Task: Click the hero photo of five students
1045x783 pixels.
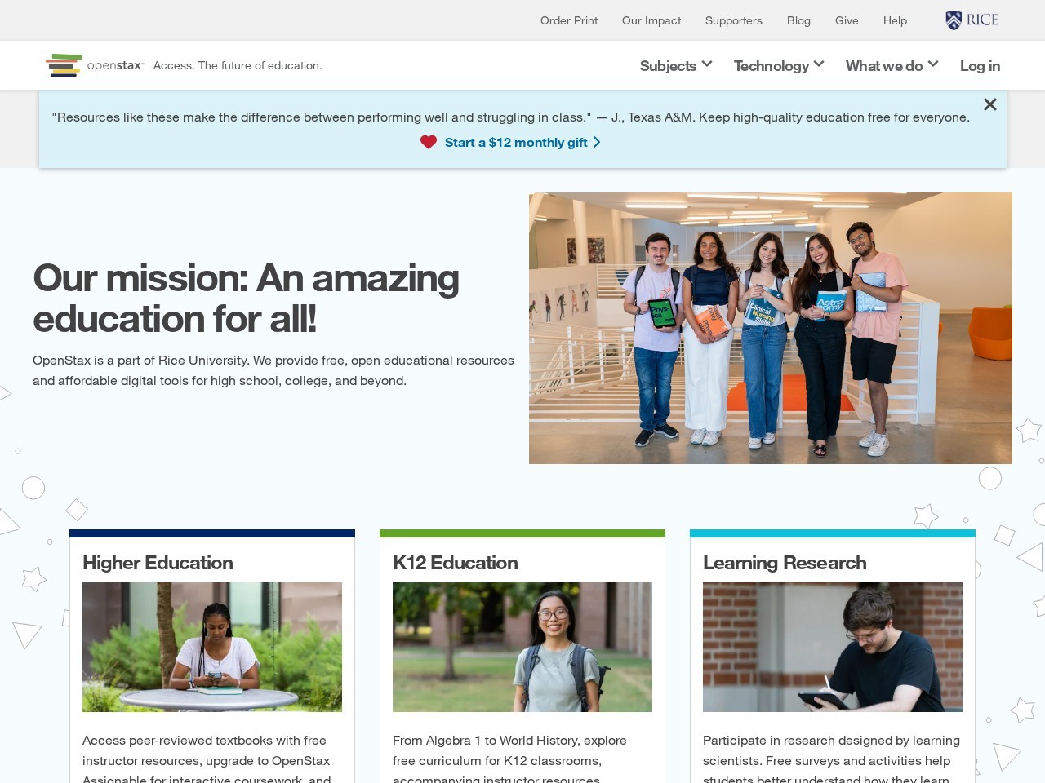Action: pos(770,328)
